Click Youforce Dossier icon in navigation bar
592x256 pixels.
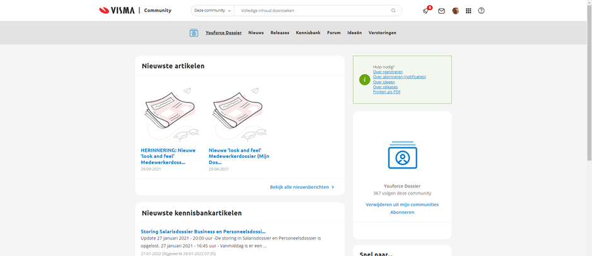(x=194, y=33)
